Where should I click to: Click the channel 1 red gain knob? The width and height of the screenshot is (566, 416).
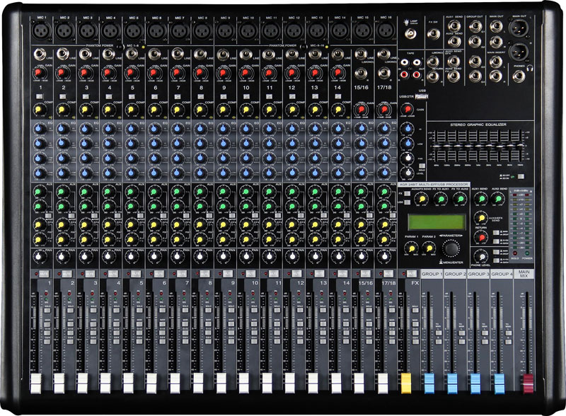pyautogui.click(x=40, y=72)
